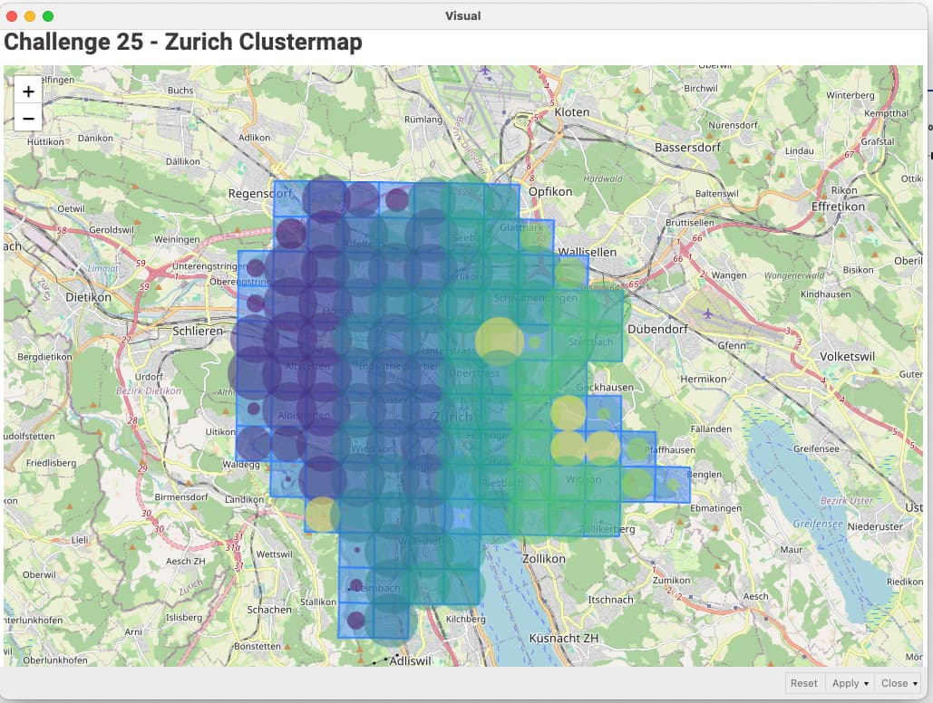The image size is (933, 703).
Task: Click the red macOS close window button
Action: 13,15
